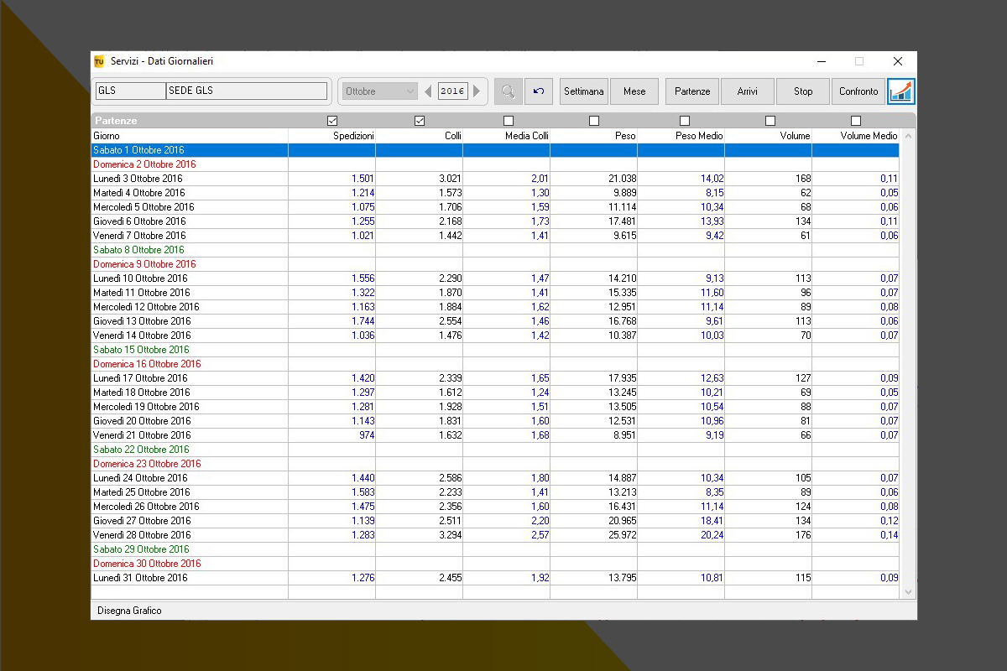The image size is (1007, 671).
Task: Select the Venerdì 28 Ottobre 2016 row
Action: click(142, 535)
